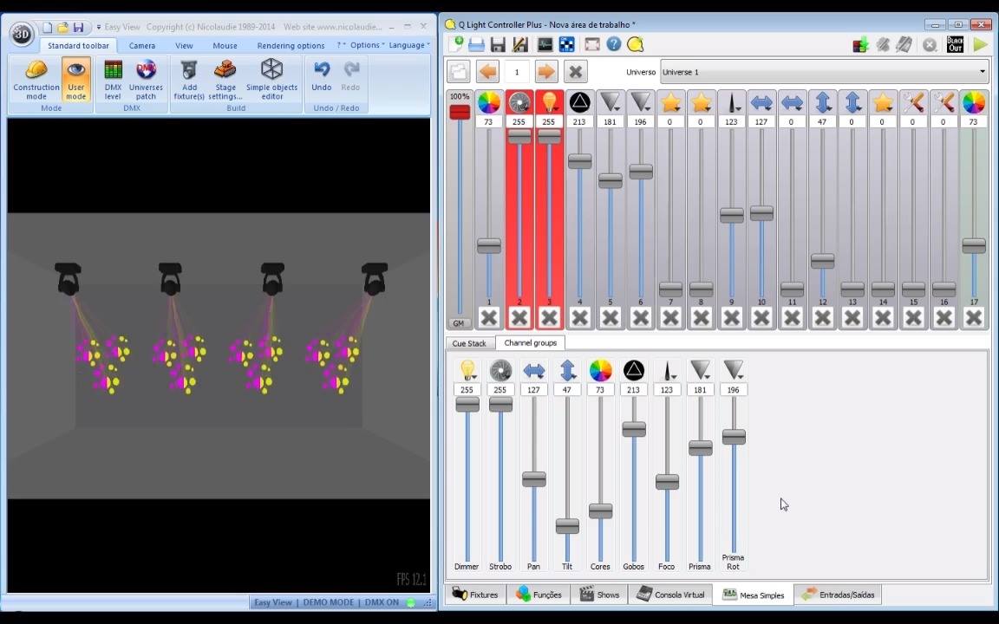Select Channel groups tab
This screenshot has width=999, height=624.
(530, 342)
